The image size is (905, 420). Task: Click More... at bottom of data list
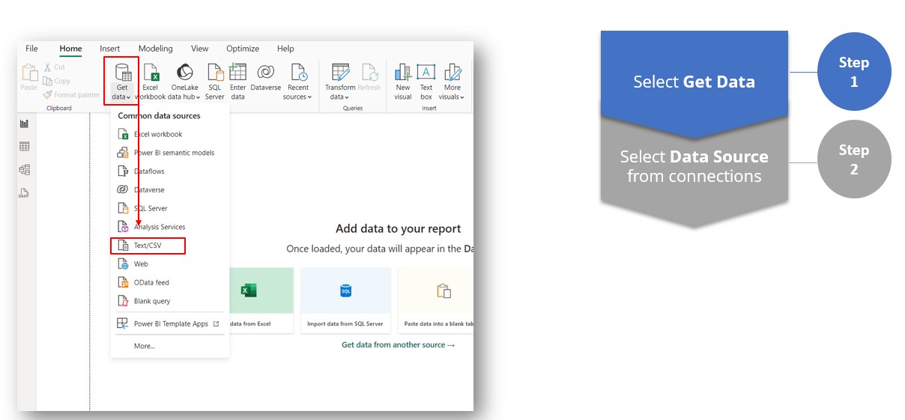point(145,346)
